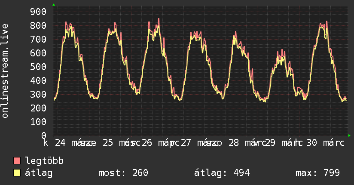Click the yellow átlag legend swatch
This screenshot has height=185, width=354.
(x=17, y=173)
